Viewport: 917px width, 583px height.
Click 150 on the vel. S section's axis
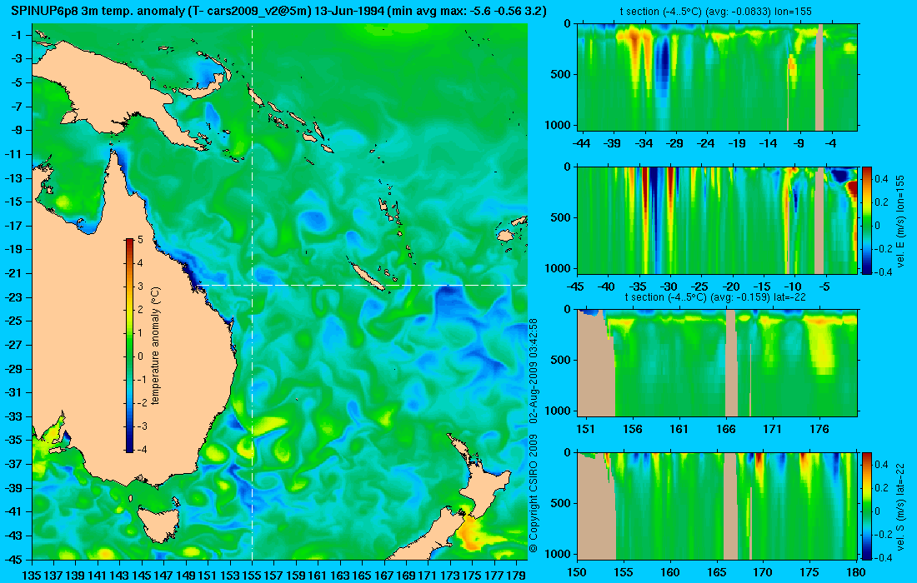click(x=577, y=572)
